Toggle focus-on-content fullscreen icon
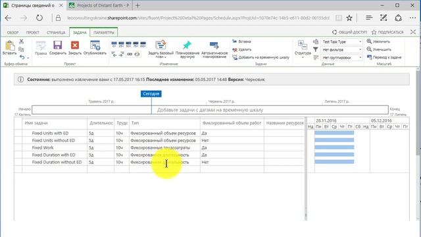The height and width of the screenshot is (237, 421). tap(413, 32)
